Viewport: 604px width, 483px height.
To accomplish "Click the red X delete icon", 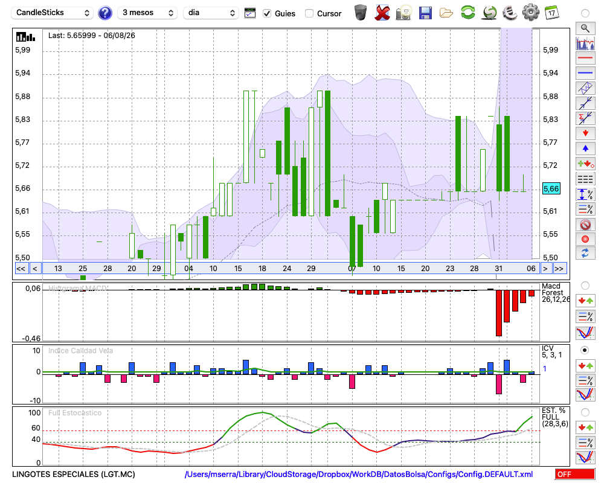I will click(382, 13).
